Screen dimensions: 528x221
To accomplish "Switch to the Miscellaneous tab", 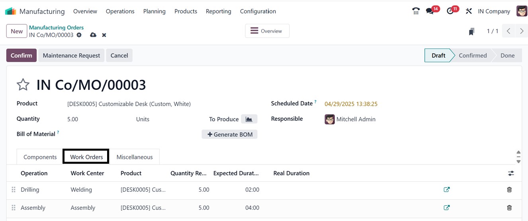I will point(135,157).
